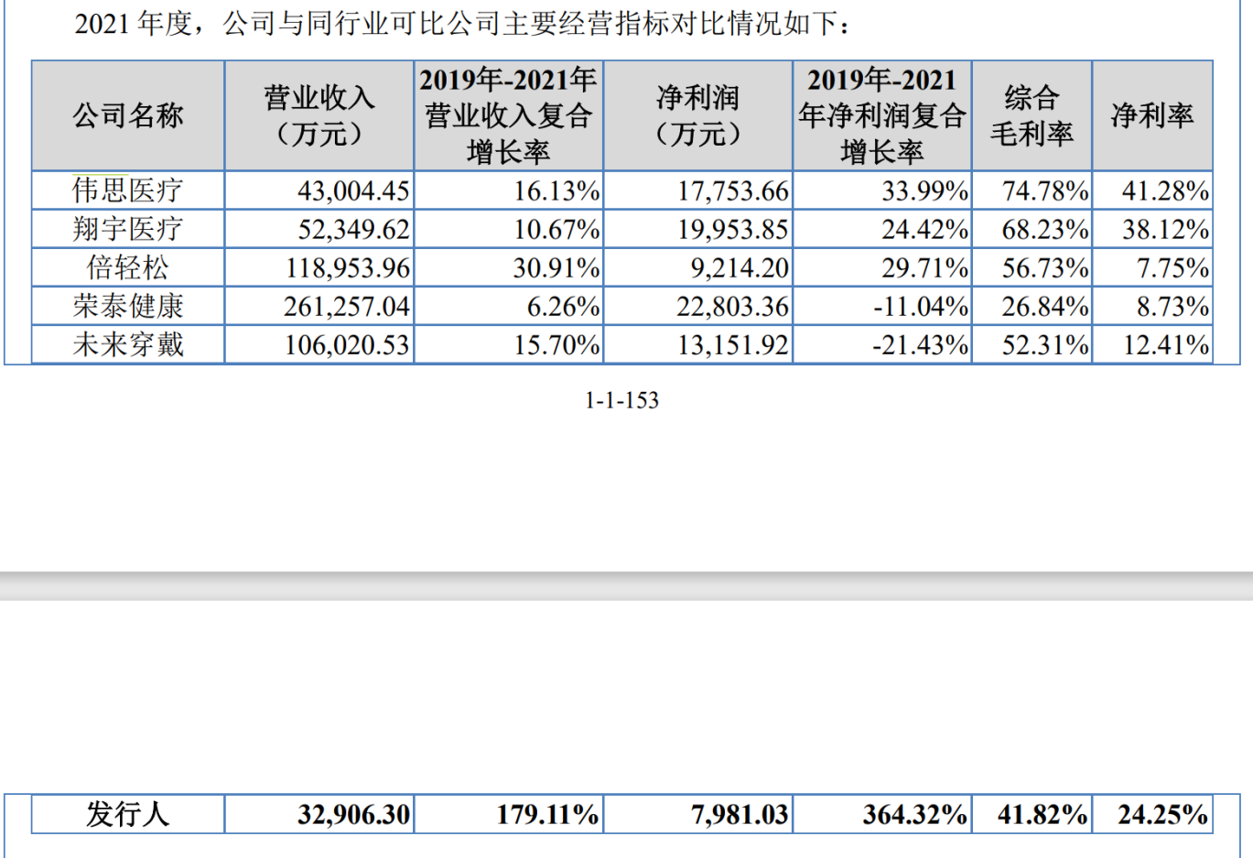The image size is (1253, 858).
Task: Click gross margin 26.84%
Action: [1045, 306]
